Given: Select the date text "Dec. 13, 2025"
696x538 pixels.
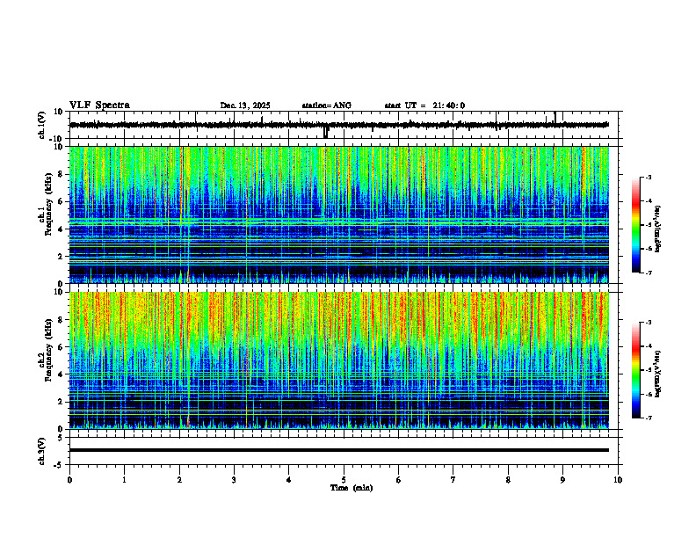Looking at the screenshot, I should point(245,105).
